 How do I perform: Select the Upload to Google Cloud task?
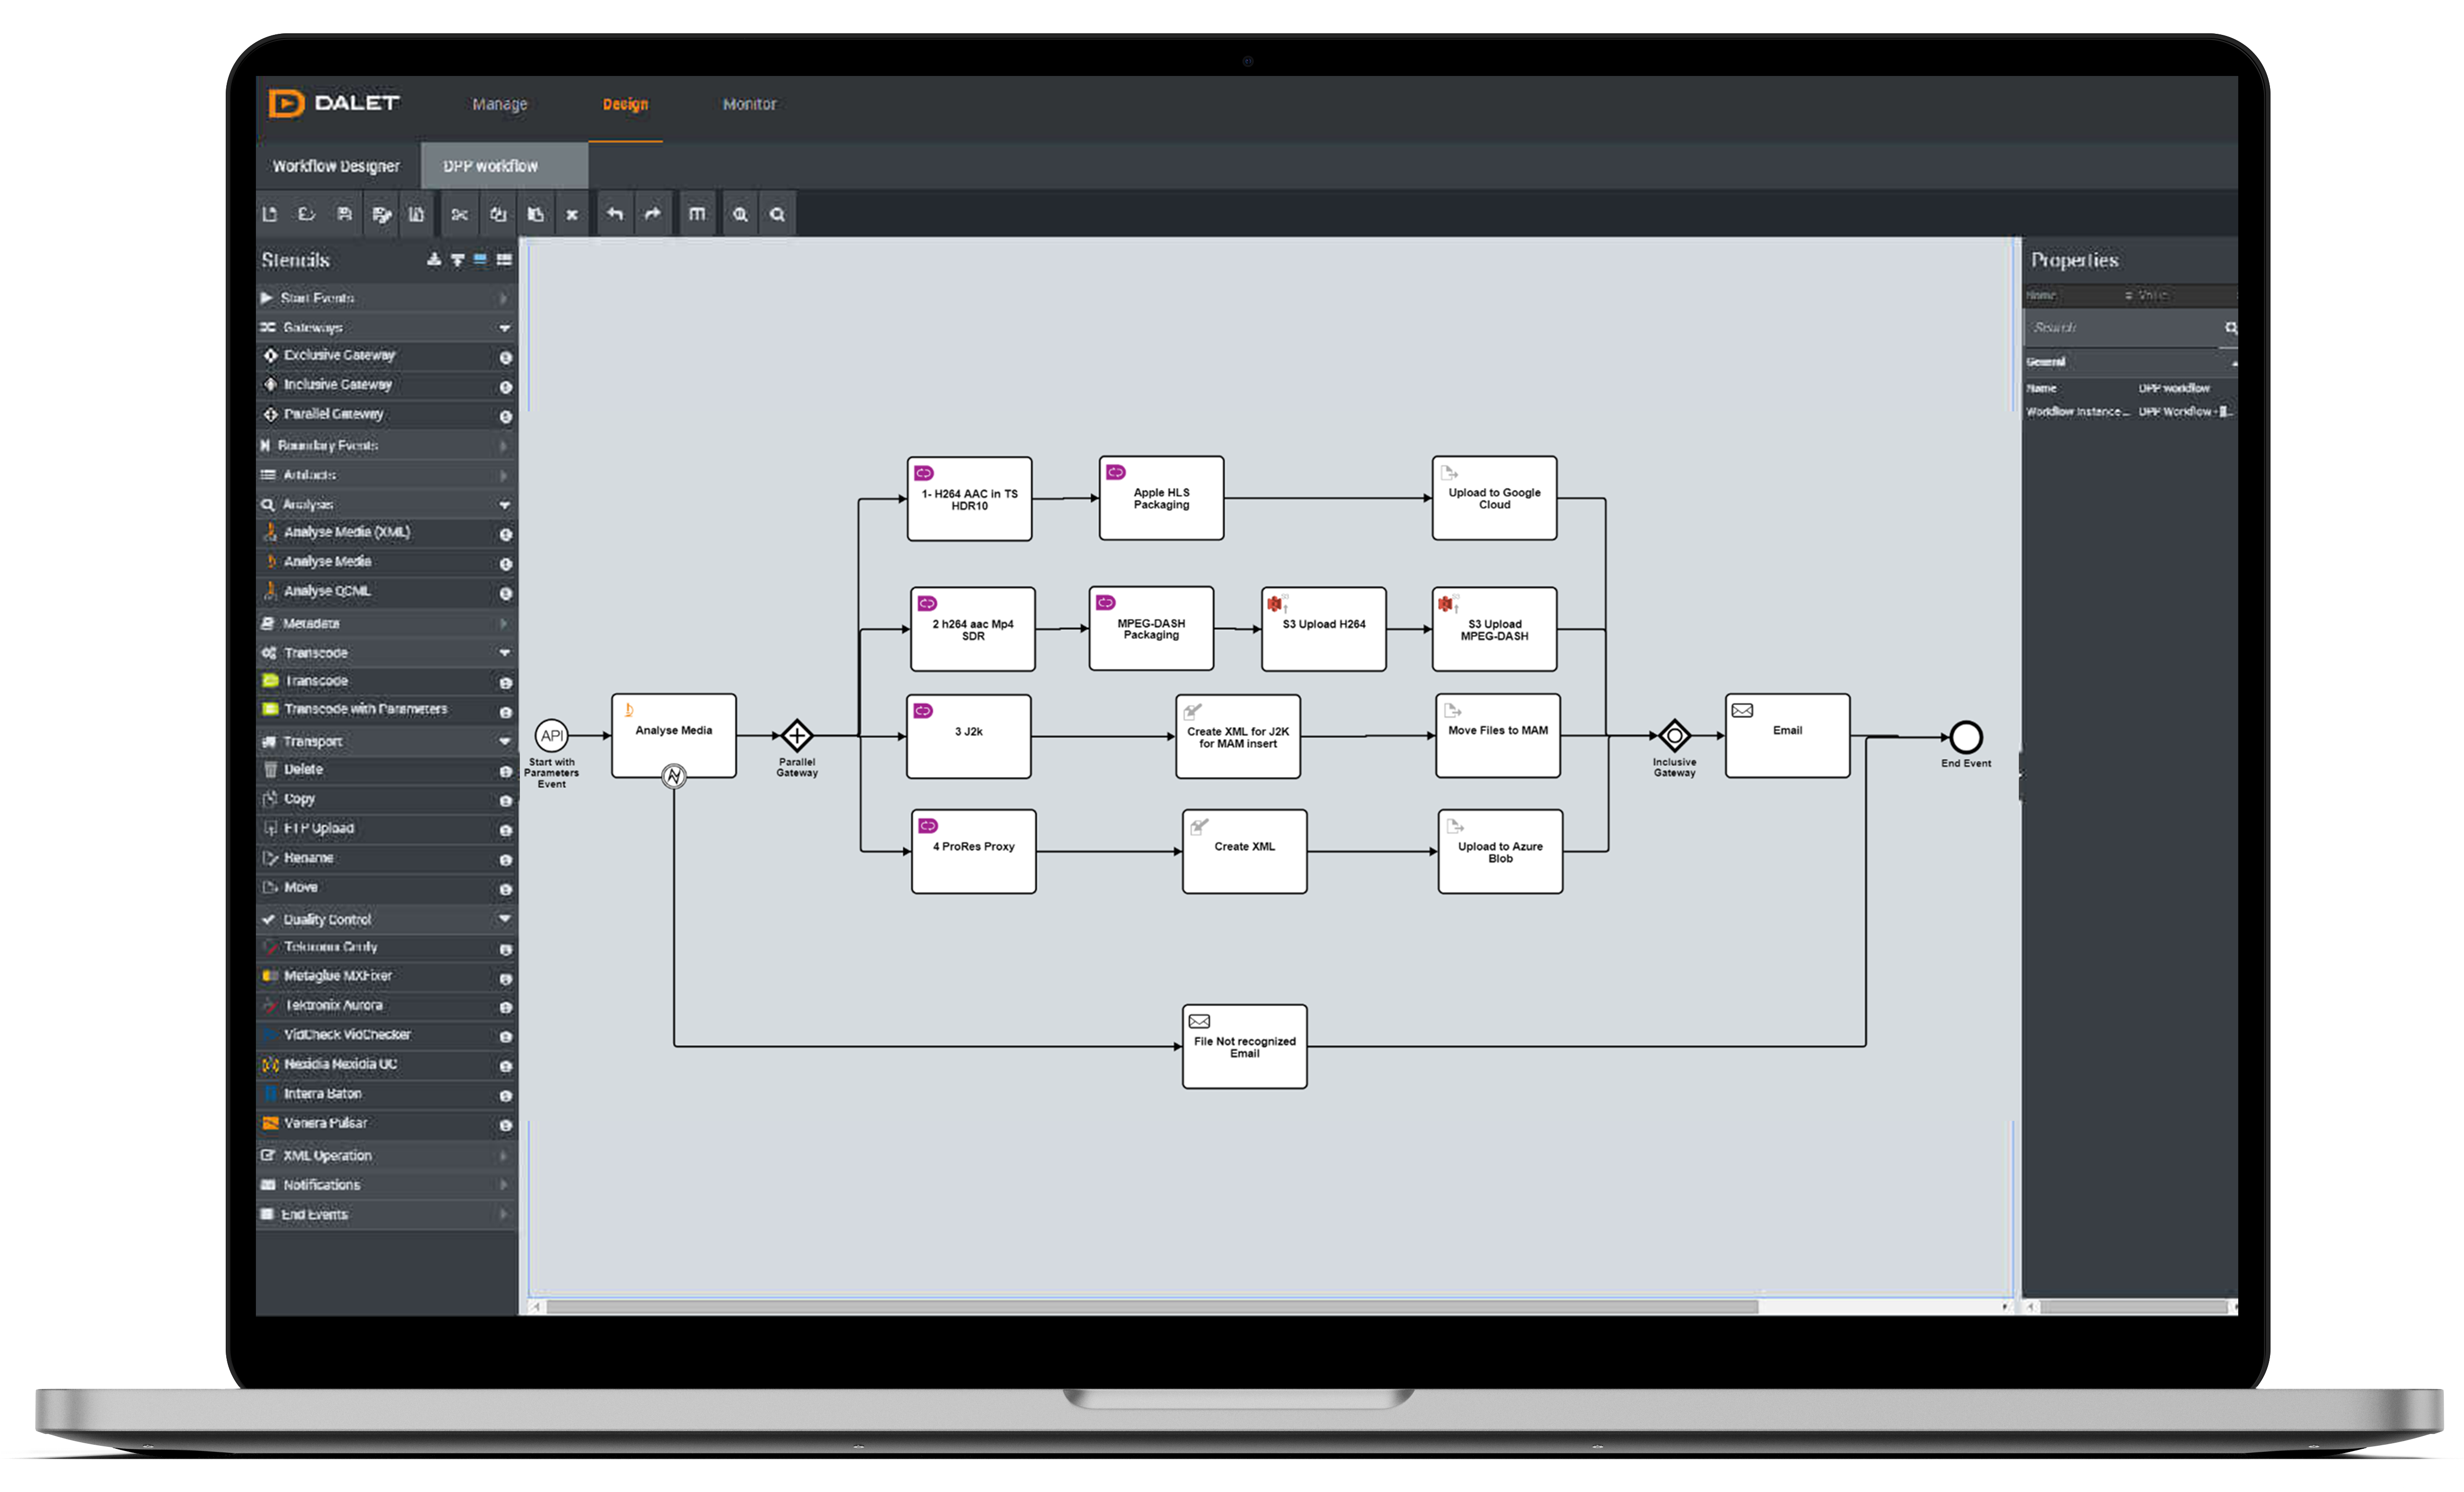tap(1494, 499)
